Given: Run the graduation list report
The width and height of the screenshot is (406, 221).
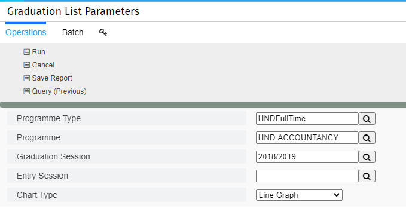Looking at the screenshot, I should point(39,52).
